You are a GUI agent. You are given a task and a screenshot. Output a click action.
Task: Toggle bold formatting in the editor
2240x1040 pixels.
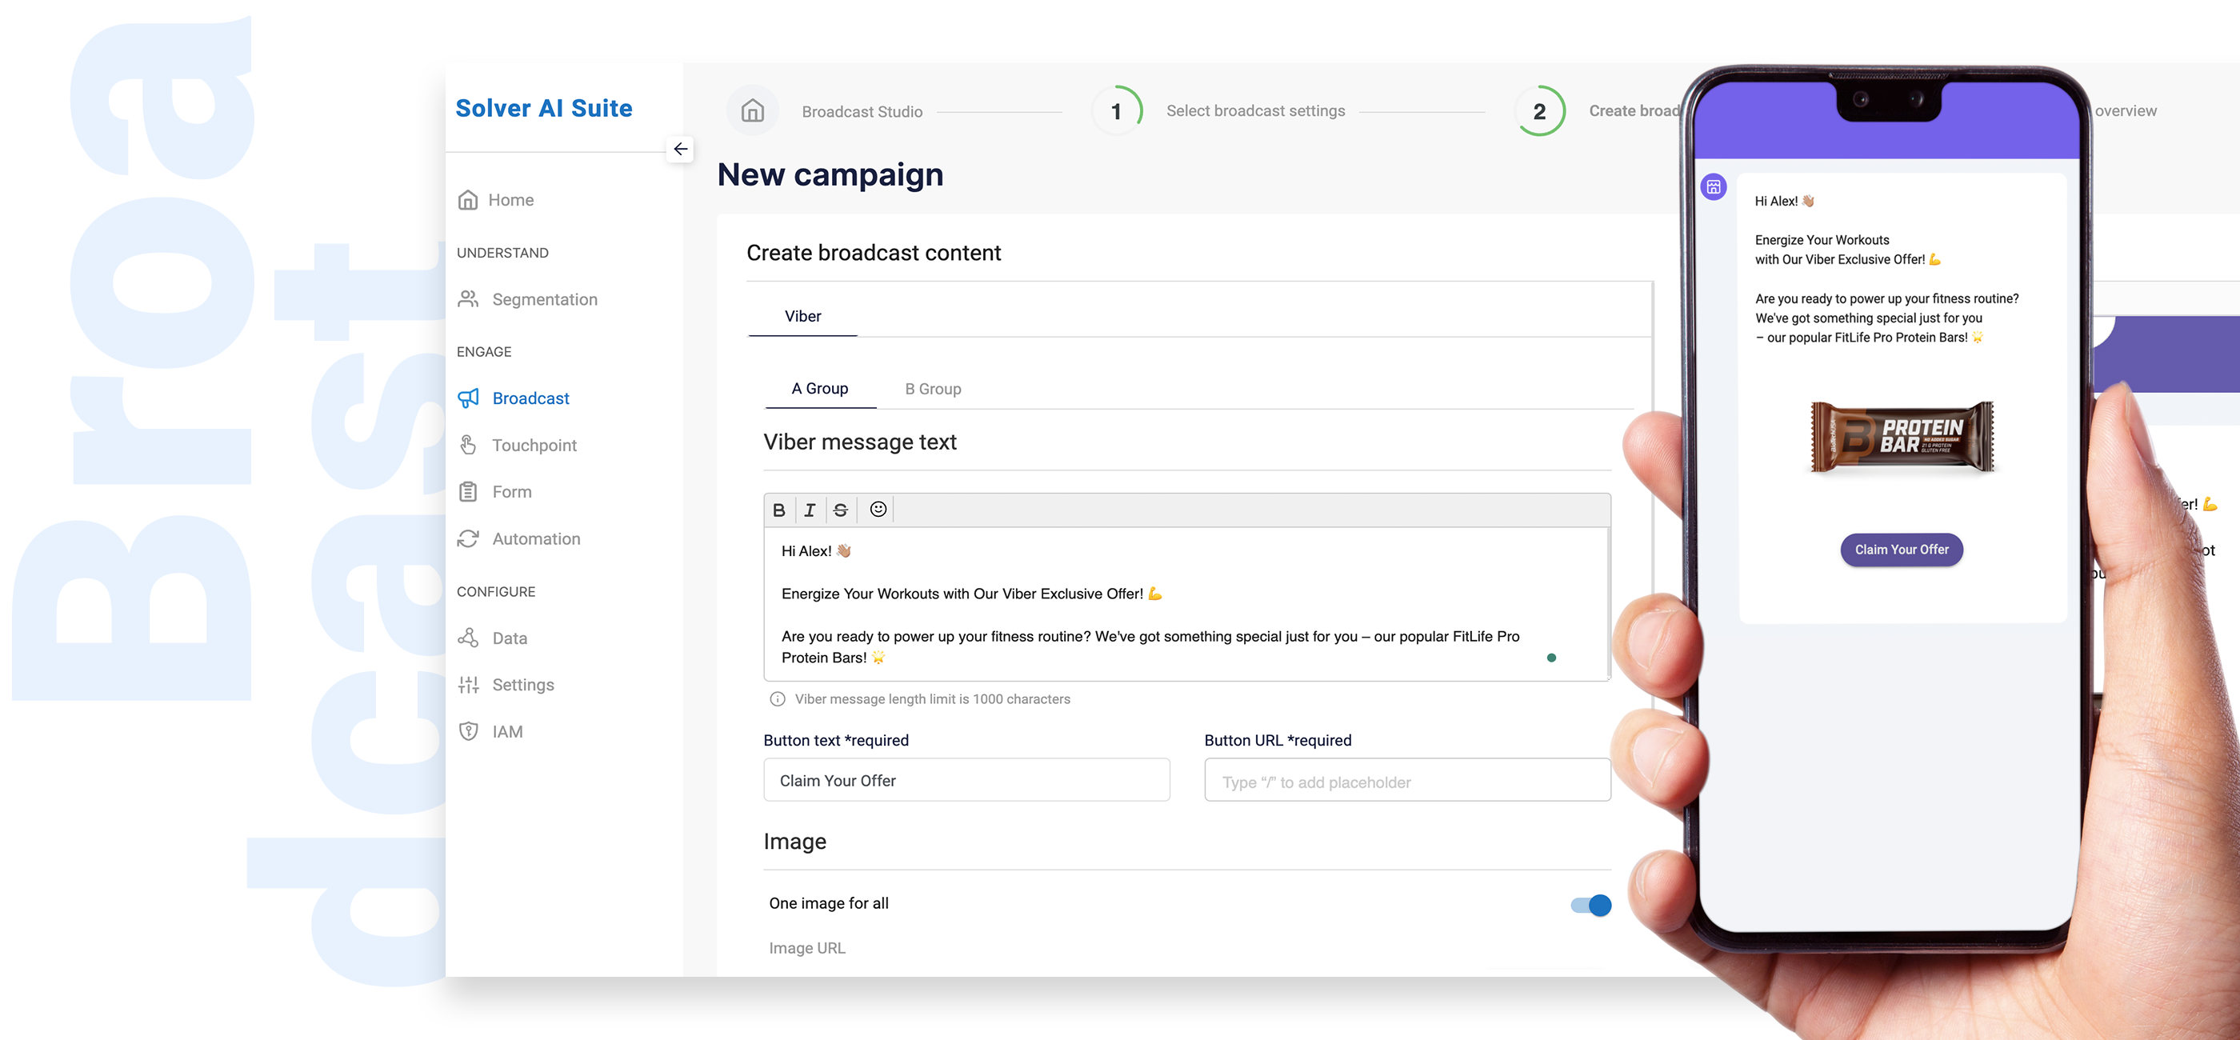pos(779,510)
